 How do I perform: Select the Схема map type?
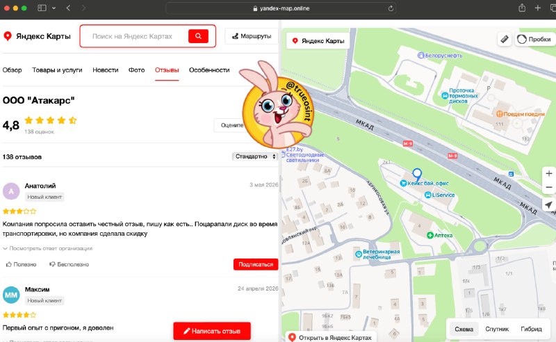[x=464, y=329]
